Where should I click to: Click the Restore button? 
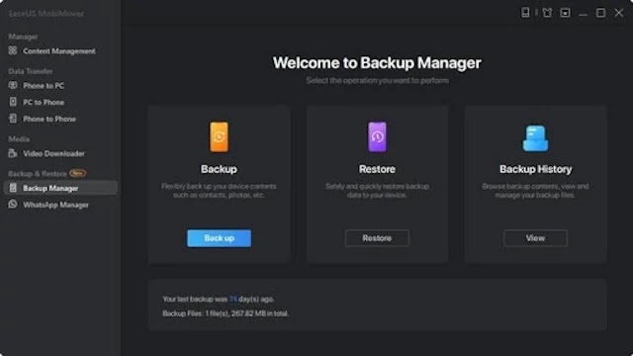[x=377, y=238]
